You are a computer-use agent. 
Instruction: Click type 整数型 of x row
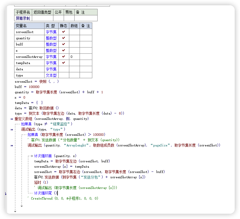pyautogui.click(x=51, y=50)
